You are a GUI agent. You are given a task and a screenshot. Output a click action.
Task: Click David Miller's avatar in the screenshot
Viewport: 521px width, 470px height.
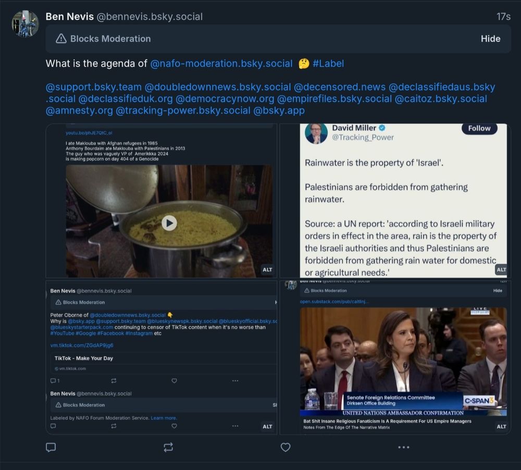point(316,133)
